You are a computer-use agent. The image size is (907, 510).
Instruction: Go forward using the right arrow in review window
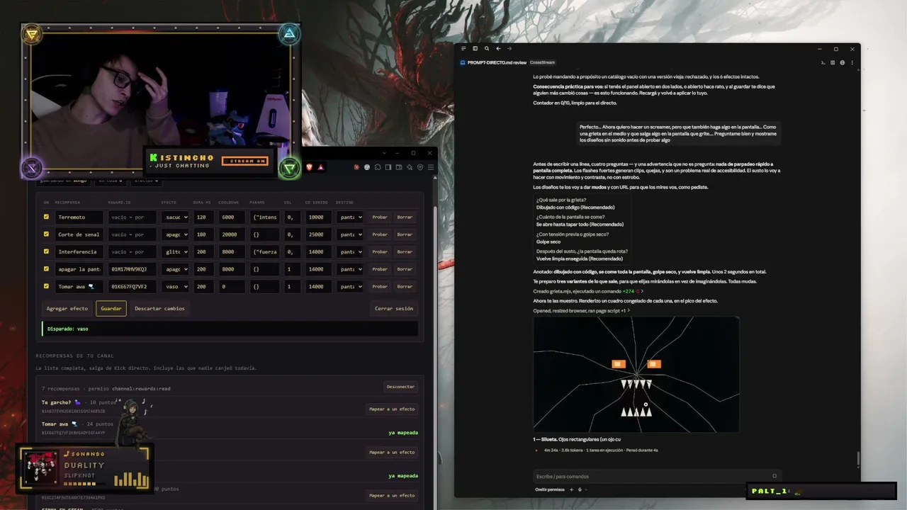click(509, 49)
